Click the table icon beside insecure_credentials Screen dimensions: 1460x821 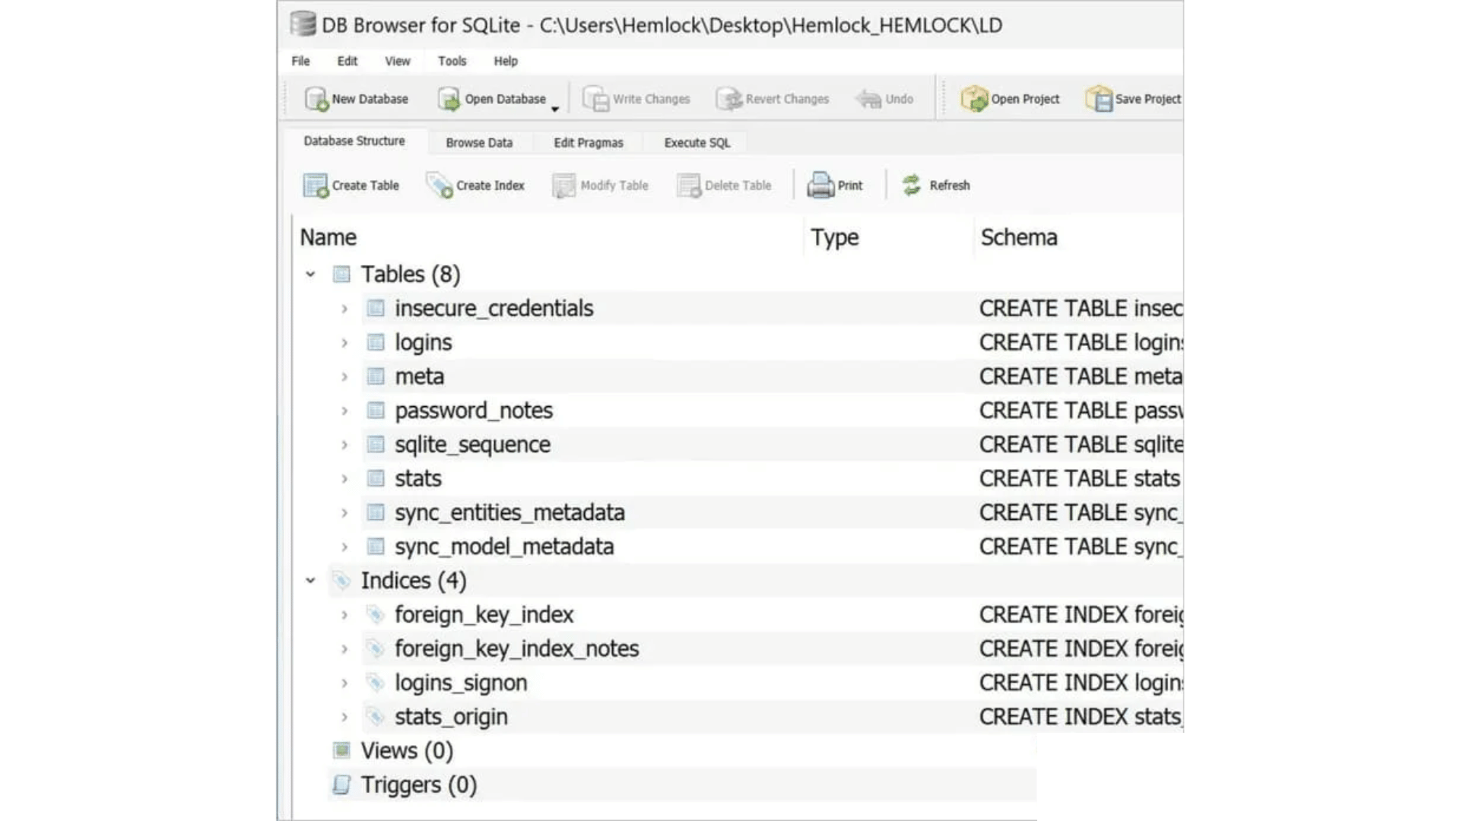pos(376,308)
